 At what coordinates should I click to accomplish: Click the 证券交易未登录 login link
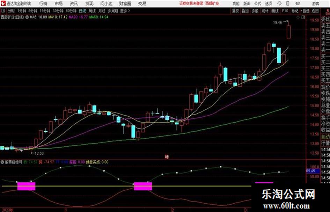pyautogui.click(x=191, y=3)
